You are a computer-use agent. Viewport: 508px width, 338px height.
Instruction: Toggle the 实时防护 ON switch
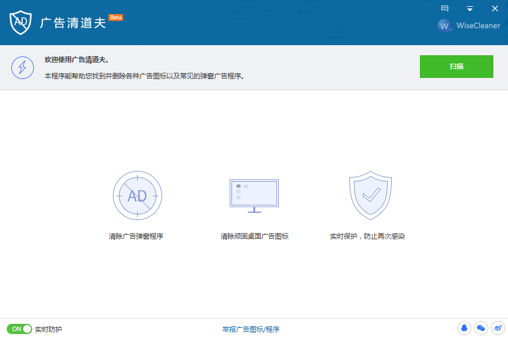tap(19, 329)
